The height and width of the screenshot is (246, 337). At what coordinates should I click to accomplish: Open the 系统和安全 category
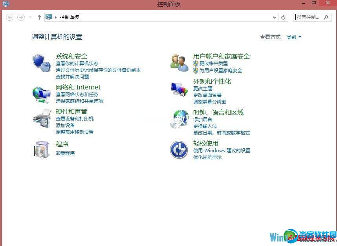point(71,56)
